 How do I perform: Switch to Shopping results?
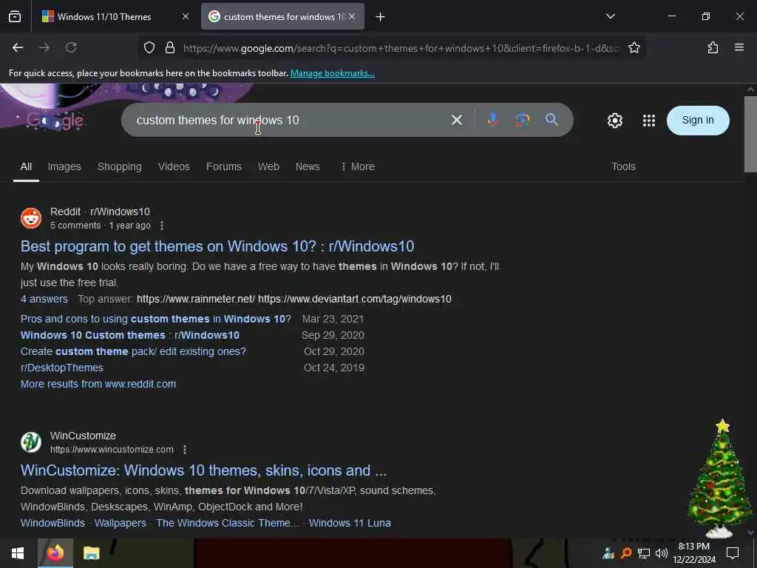coord(120,166)
